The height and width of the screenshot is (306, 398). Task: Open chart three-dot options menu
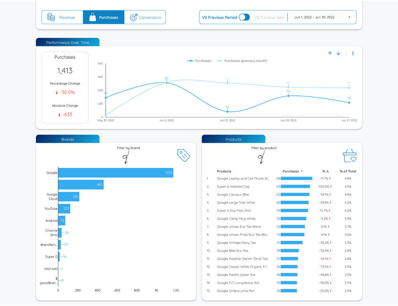click(x=353, y=53)
